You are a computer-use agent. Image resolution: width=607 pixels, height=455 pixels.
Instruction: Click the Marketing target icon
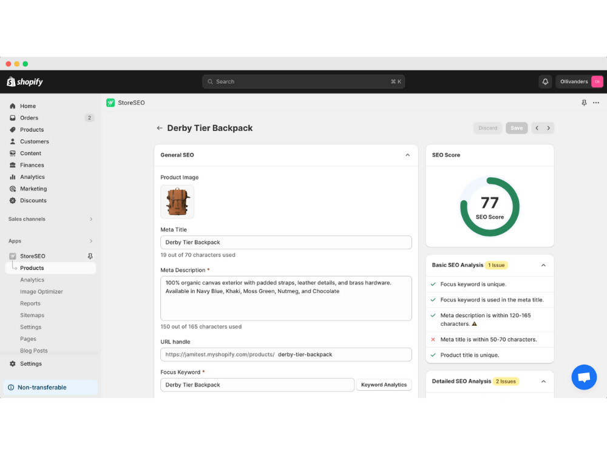(x=13, y=189)
